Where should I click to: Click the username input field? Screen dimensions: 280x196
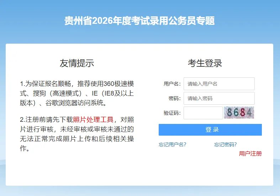219,84
